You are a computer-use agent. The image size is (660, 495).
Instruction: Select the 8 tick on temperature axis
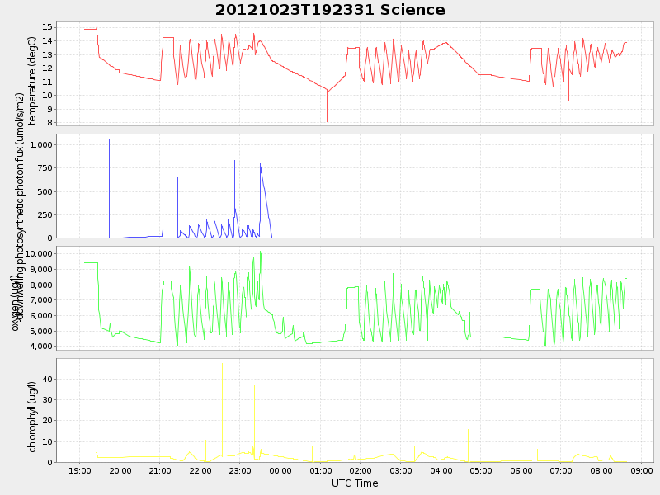coord(49,122)
